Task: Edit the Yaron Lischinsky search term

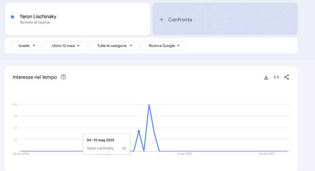Action: coord(38,16)
